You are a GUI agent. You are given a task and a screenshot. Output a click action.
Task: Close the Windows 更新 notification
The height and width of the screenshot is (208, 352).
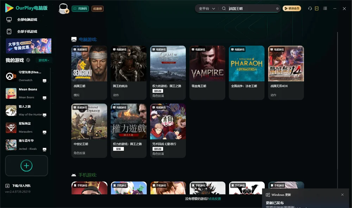click(342, 195)
